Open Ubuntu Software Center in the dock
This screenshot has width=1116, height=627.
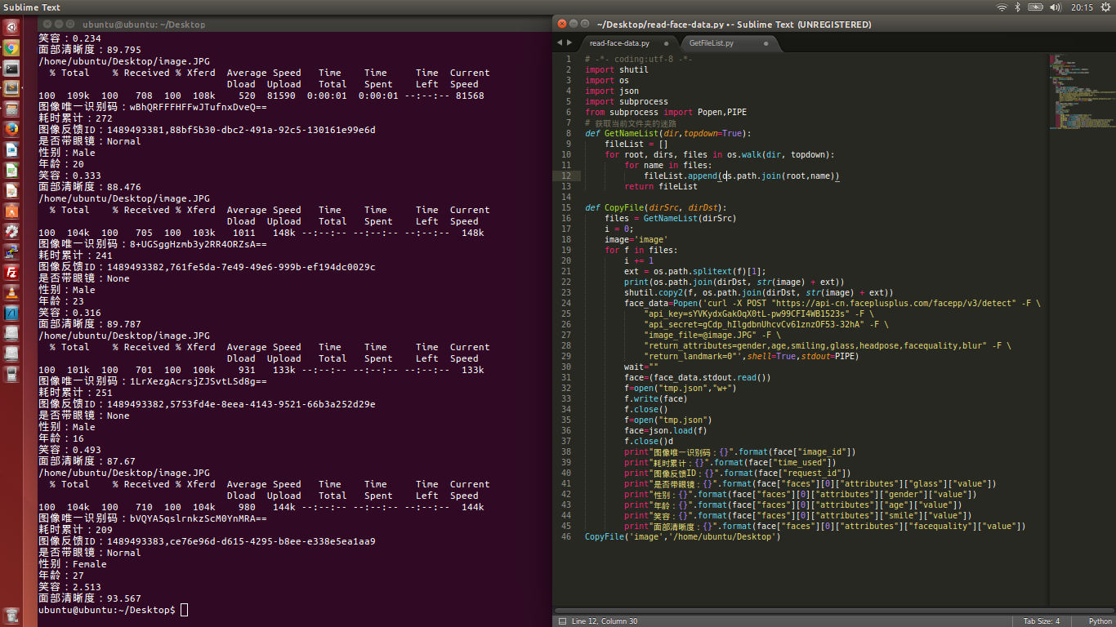[11, 211]
